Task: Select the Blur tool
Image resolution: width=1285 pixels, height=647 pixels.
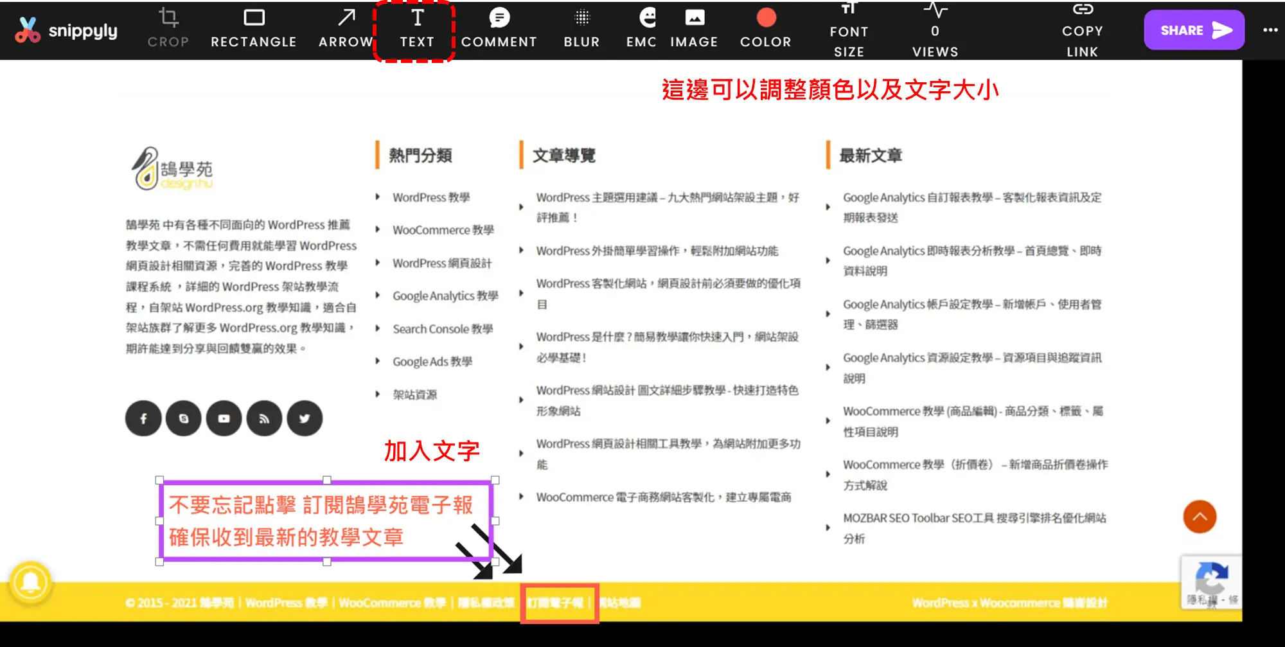Action: pyautogui.click(x=581, y=28)
